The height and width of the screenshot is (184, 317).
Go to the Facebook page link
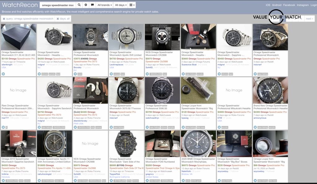point(289,5)
